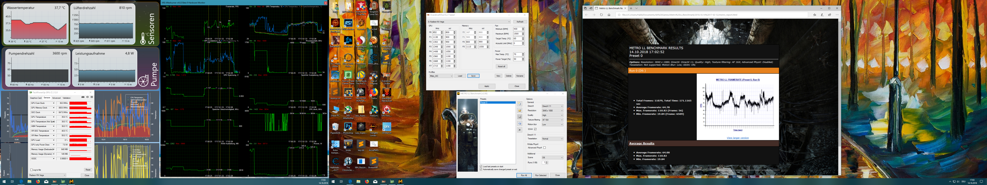Open GFXBench desktop shortcut
987x185 pixels.
[387, 128]
